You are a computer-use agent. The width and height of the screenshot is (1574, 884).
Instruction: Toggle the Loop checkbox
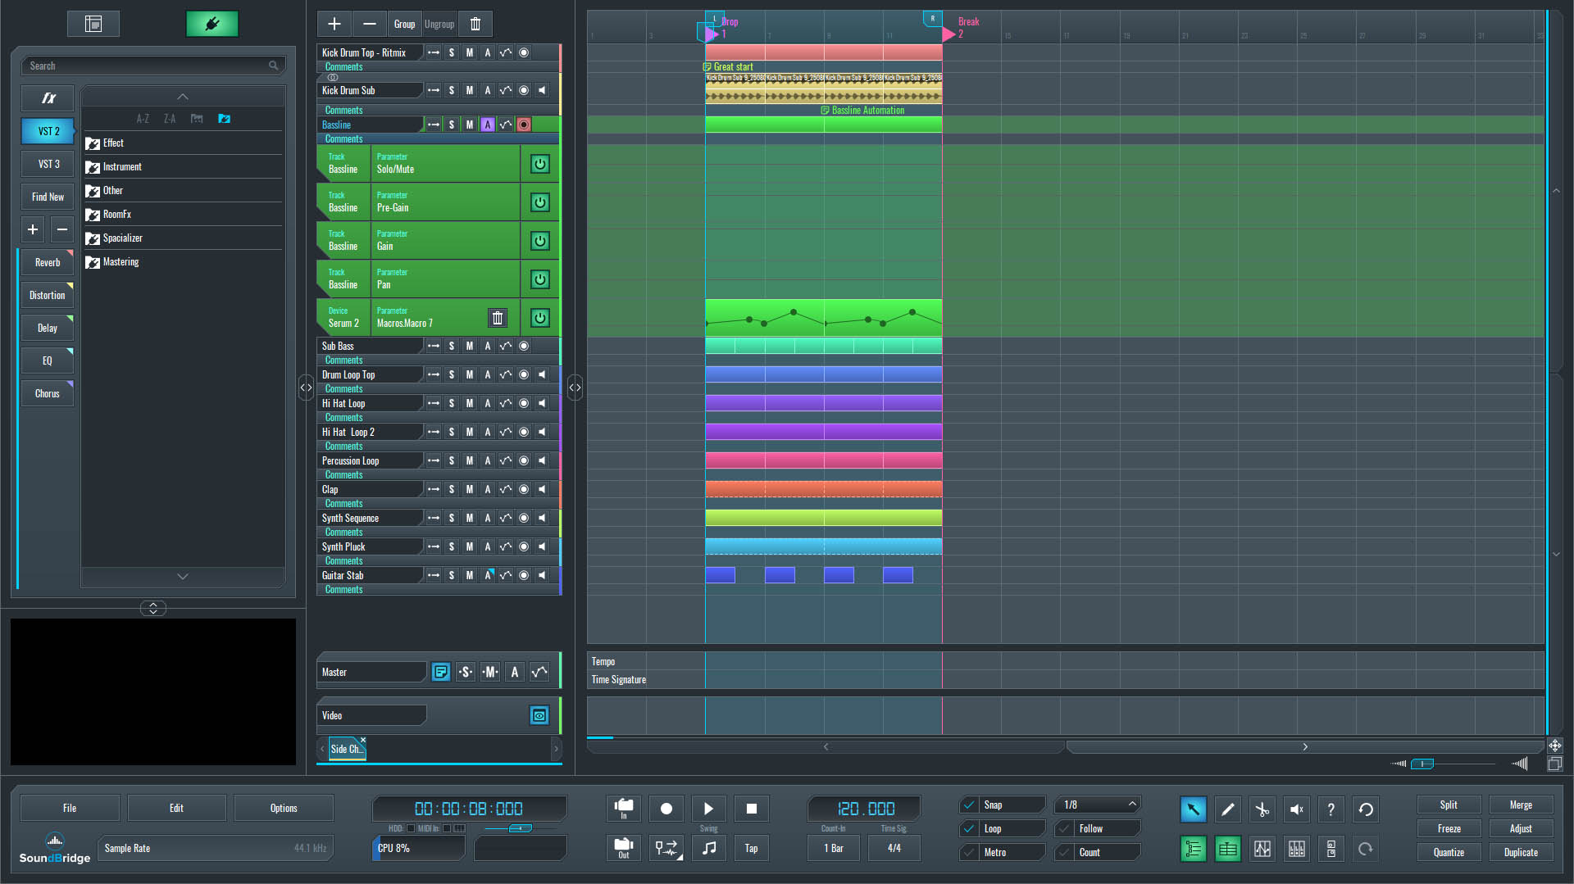[969, 828]
